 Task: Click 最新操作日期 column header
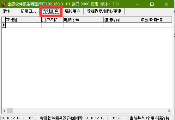click(156, 20)
